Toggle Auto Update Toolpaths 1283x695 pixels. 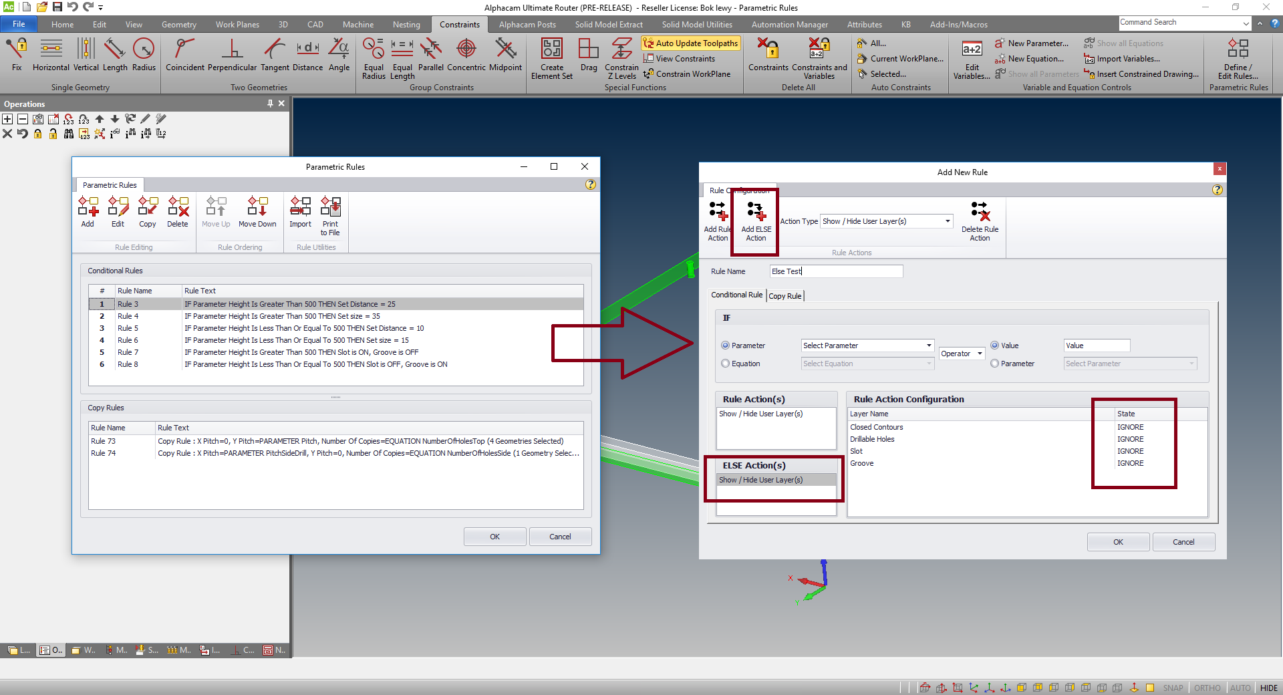click(x=691, y=43)
